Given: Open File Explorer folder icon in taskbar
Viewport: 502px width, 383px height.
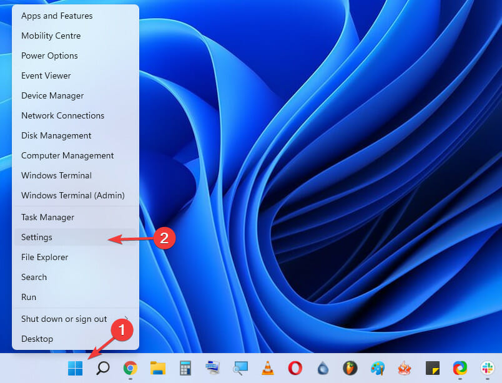Looking at the screenshot, I should point(157,368).
